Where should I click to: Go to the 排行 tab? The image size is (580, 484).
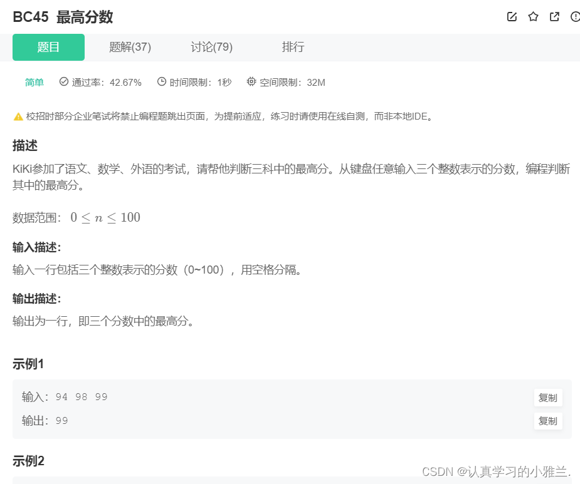point(293,47)
